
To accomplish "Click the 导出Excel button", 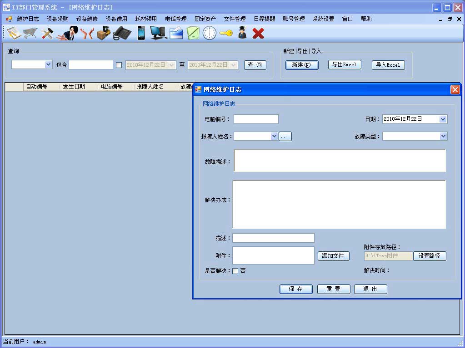I will (x=345, y=64).
